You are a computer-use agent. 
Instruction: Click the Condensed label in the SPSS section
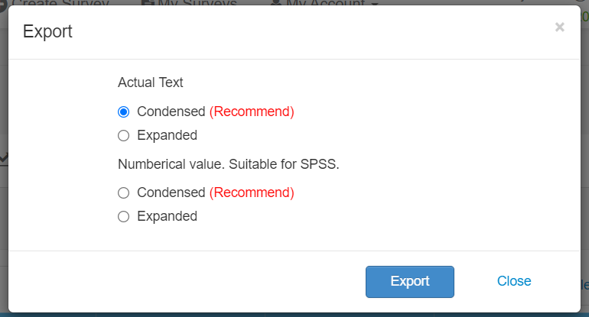pos(171,192)
